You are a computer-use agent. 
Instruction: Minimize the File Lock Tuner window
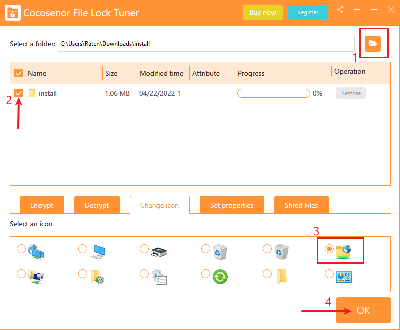pyautogui.click(x=374, y=10)
